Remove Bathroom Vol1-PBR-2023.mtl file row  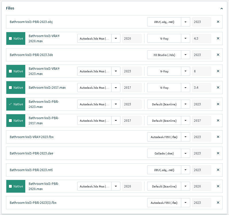[x=218, y=170]
